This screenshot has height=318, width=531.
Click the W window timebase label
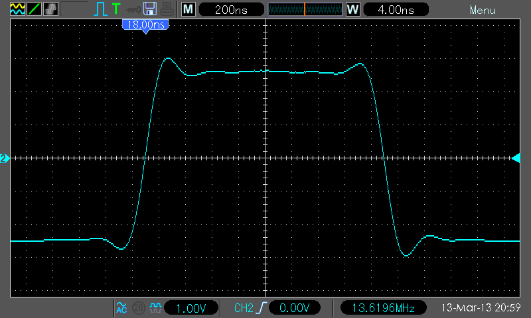[x=353, y=9]
